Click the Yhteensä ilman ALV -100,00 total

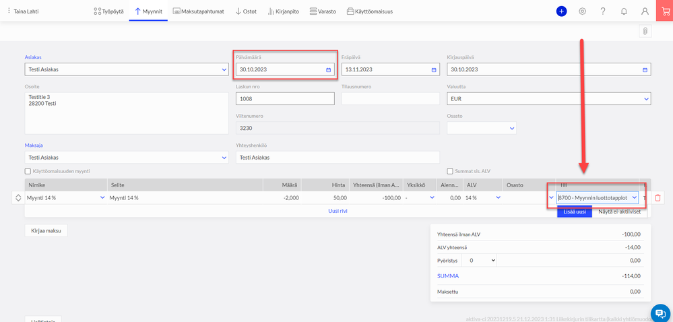pyautogui.click(x=631, y=234)
